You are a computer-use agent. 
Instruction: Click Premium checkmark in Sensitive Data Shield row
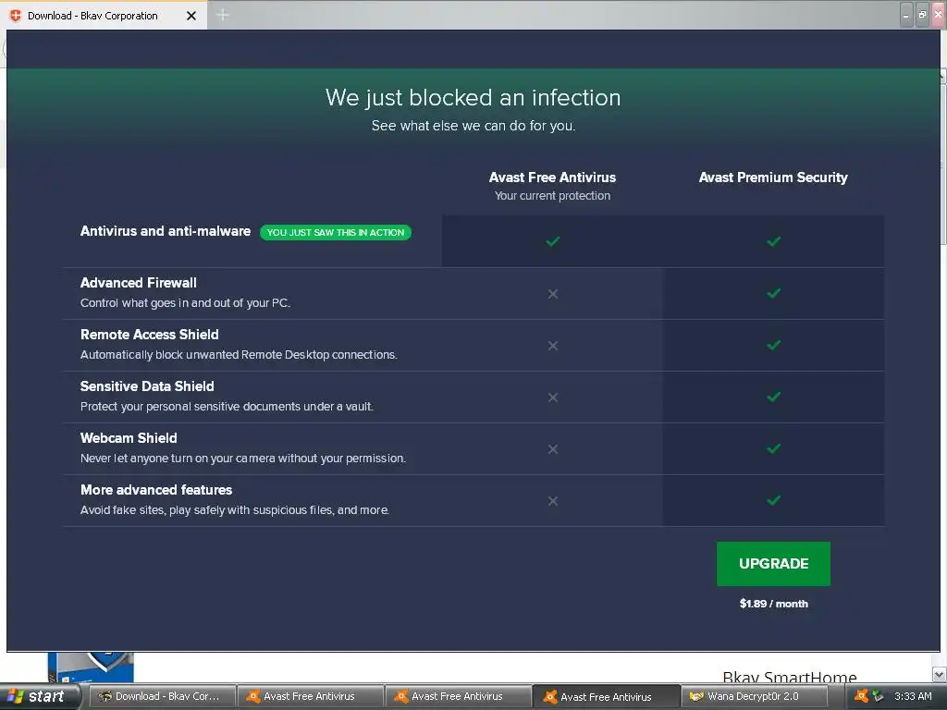pos(774,397)
